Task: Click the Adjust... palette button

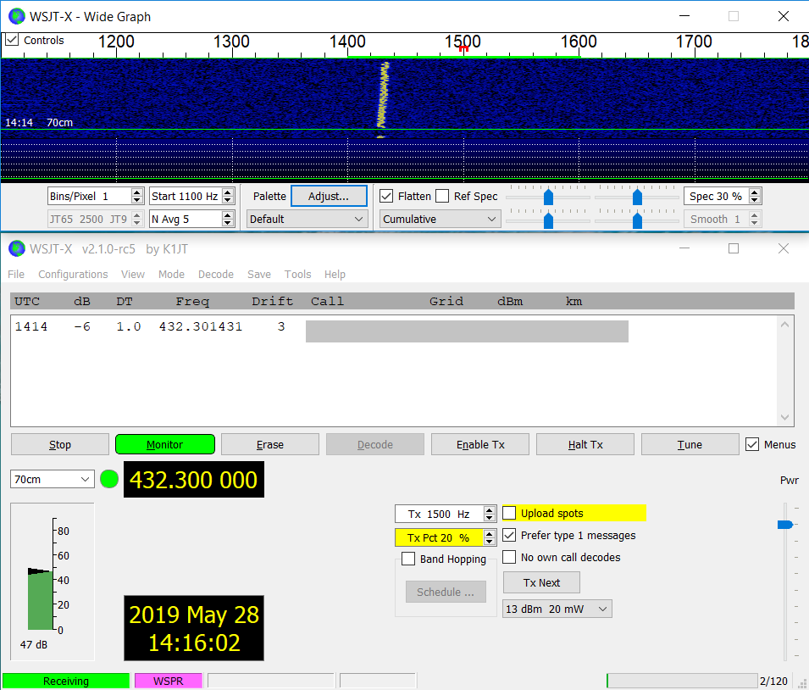Action: click(329, 197)
